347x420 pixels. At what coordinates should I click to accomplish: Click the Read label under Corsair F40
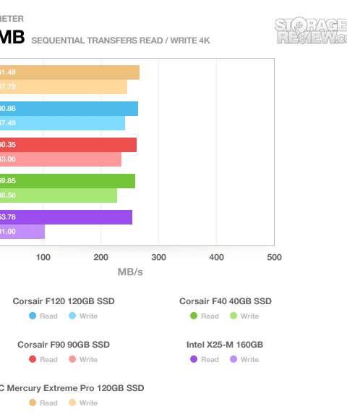coord(210,316)
